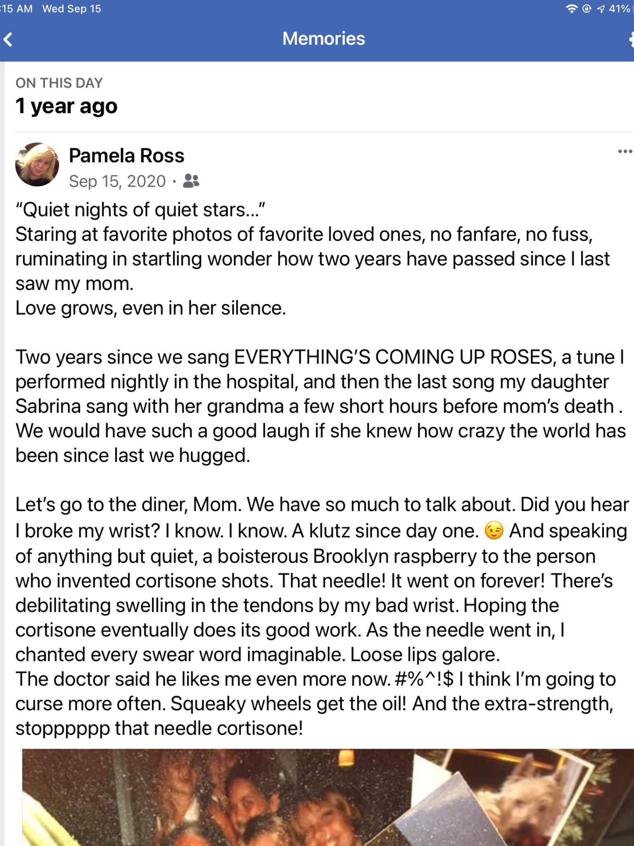This screenshot has width=634, height=846.
Task: Tap the "ON THIS DAY" section label
Action: [x=59, y=83]
